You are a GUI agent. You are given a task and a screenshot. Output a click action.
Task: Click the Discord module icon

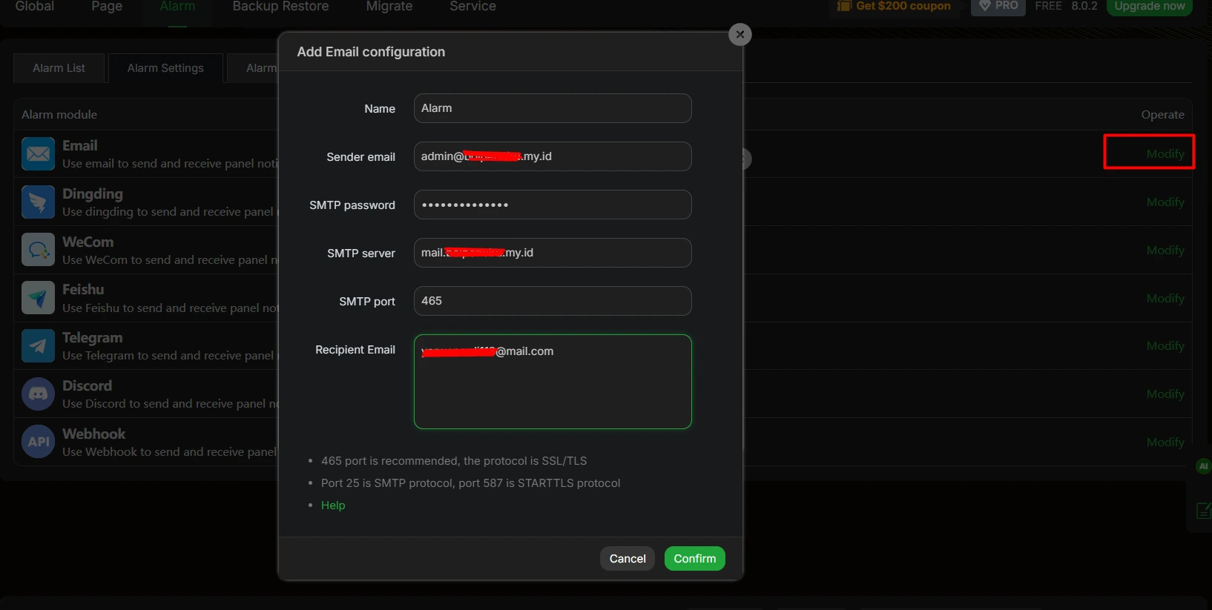(x=38, y=394)
